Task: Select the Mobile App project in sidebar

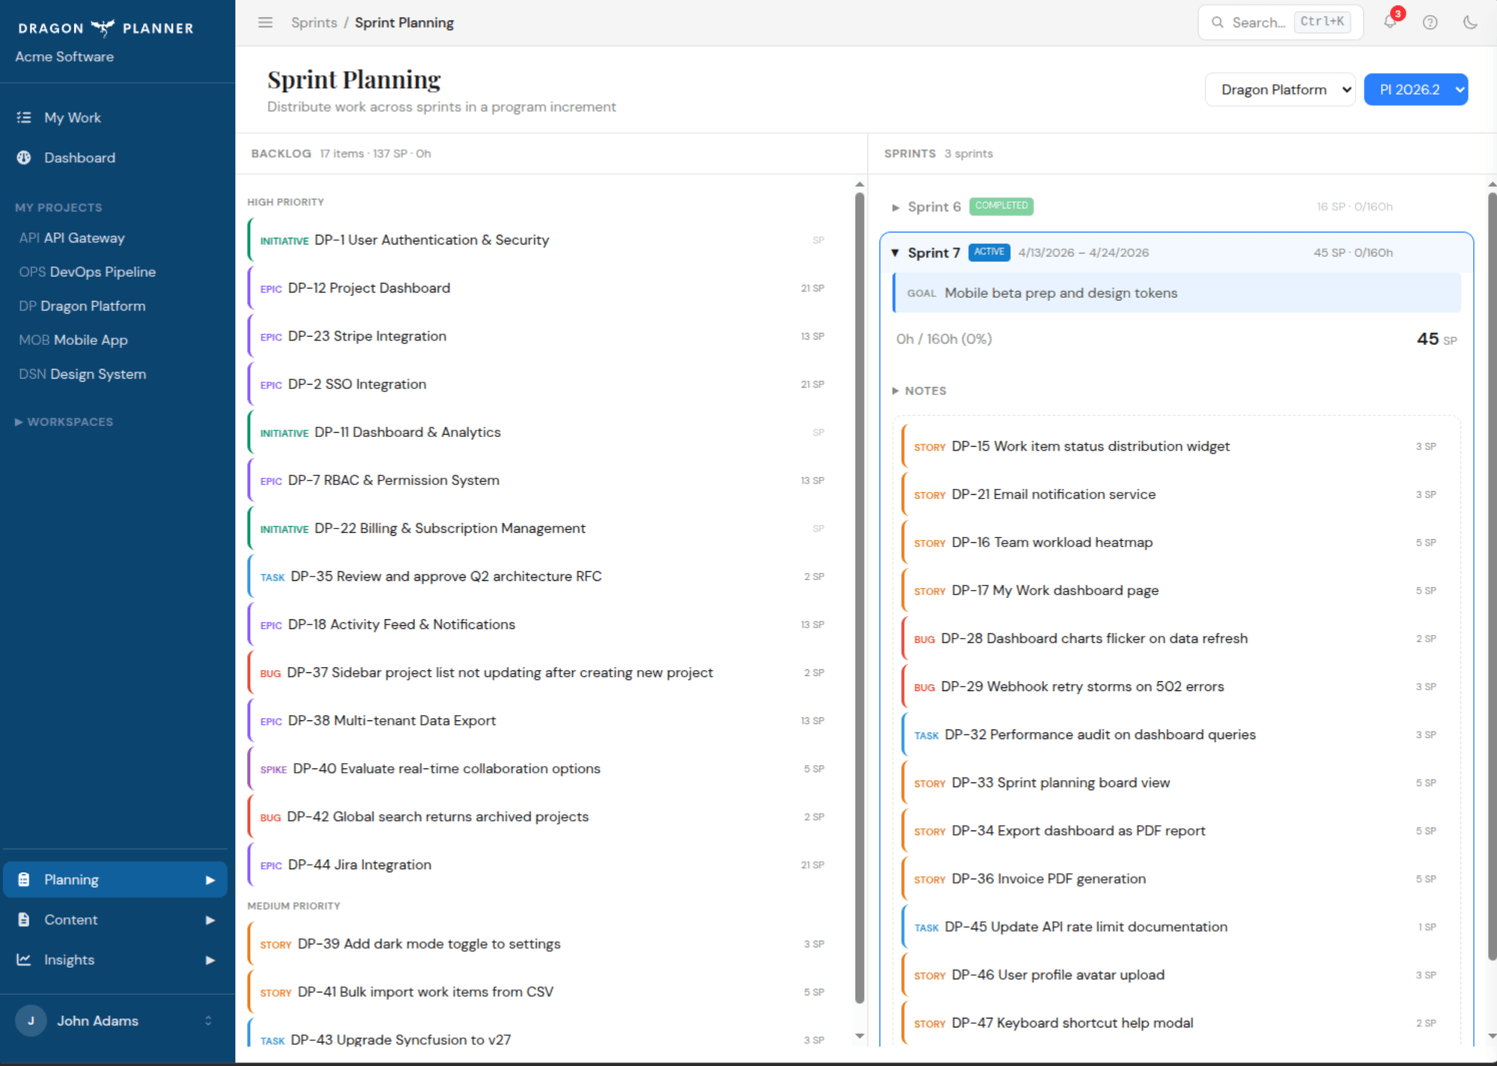Action: click(73, 339)
